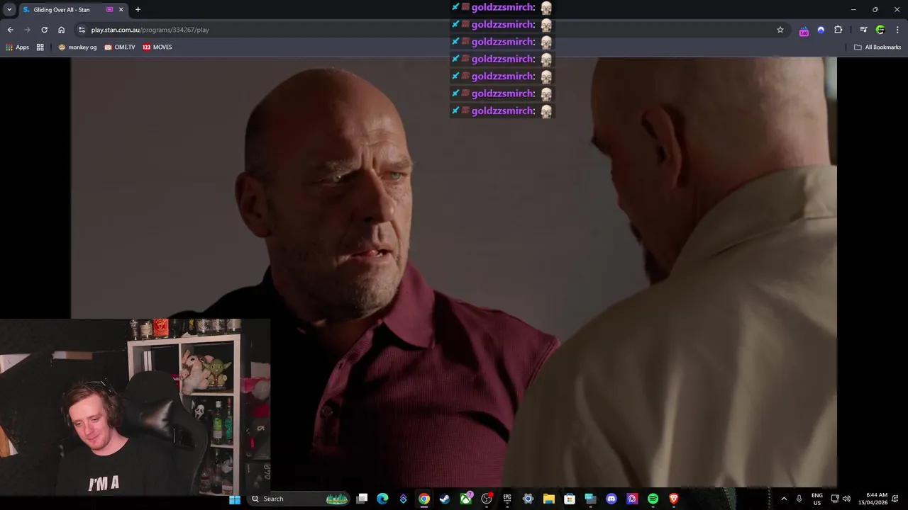Open Microsoft Store from the taskbar

[570, 499]
